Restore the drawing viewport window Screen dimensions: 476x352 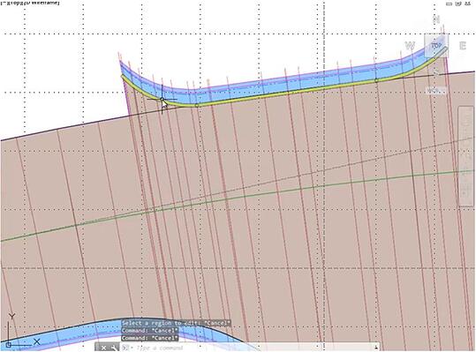click(x=458, y=4)
